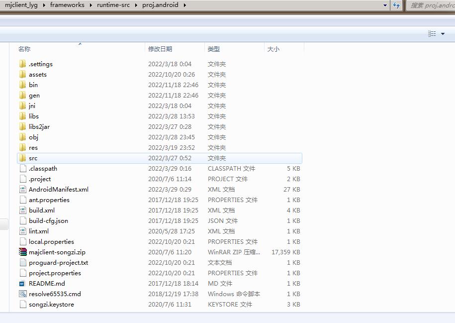Expand the arrow after proj.android
The height and width of the screenshot is (323, 455).
click(184, 5)
